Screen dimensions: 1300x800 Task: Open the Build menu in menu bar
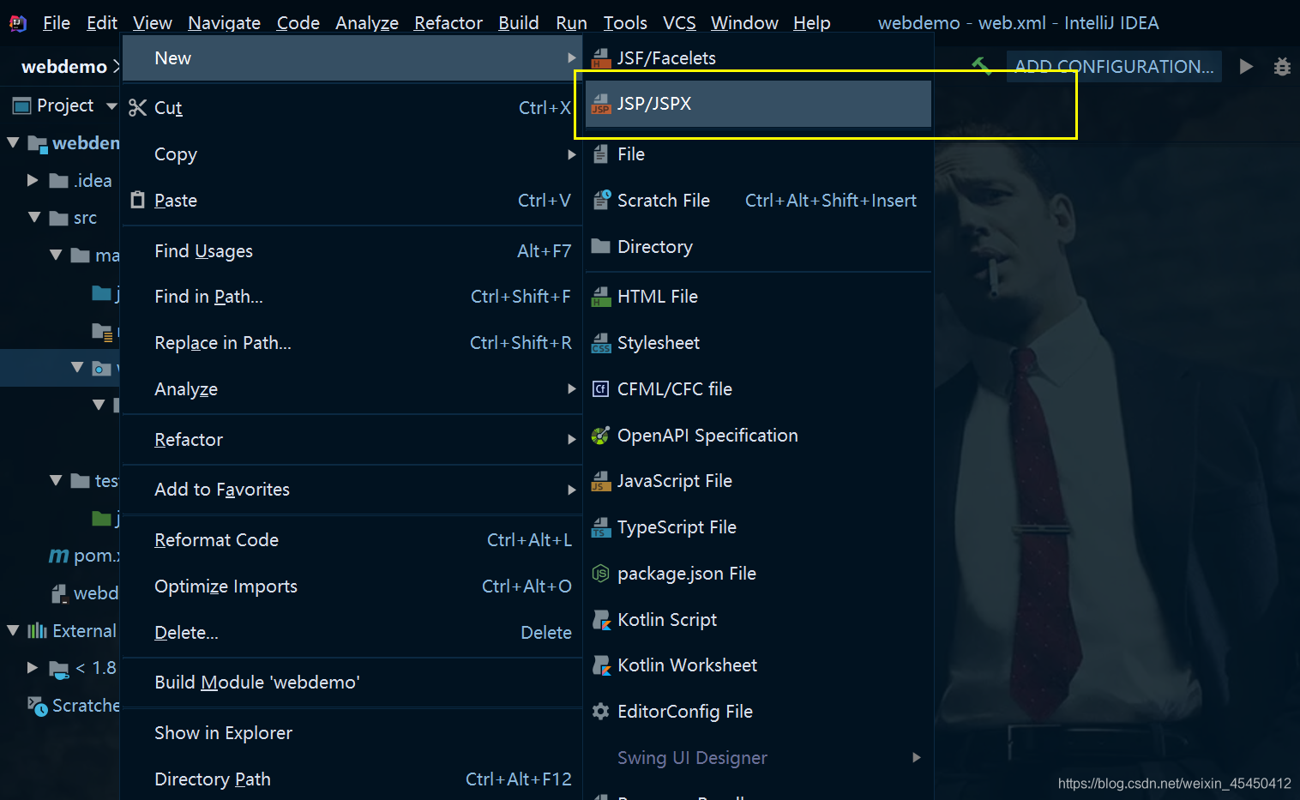tap(519, 23)
